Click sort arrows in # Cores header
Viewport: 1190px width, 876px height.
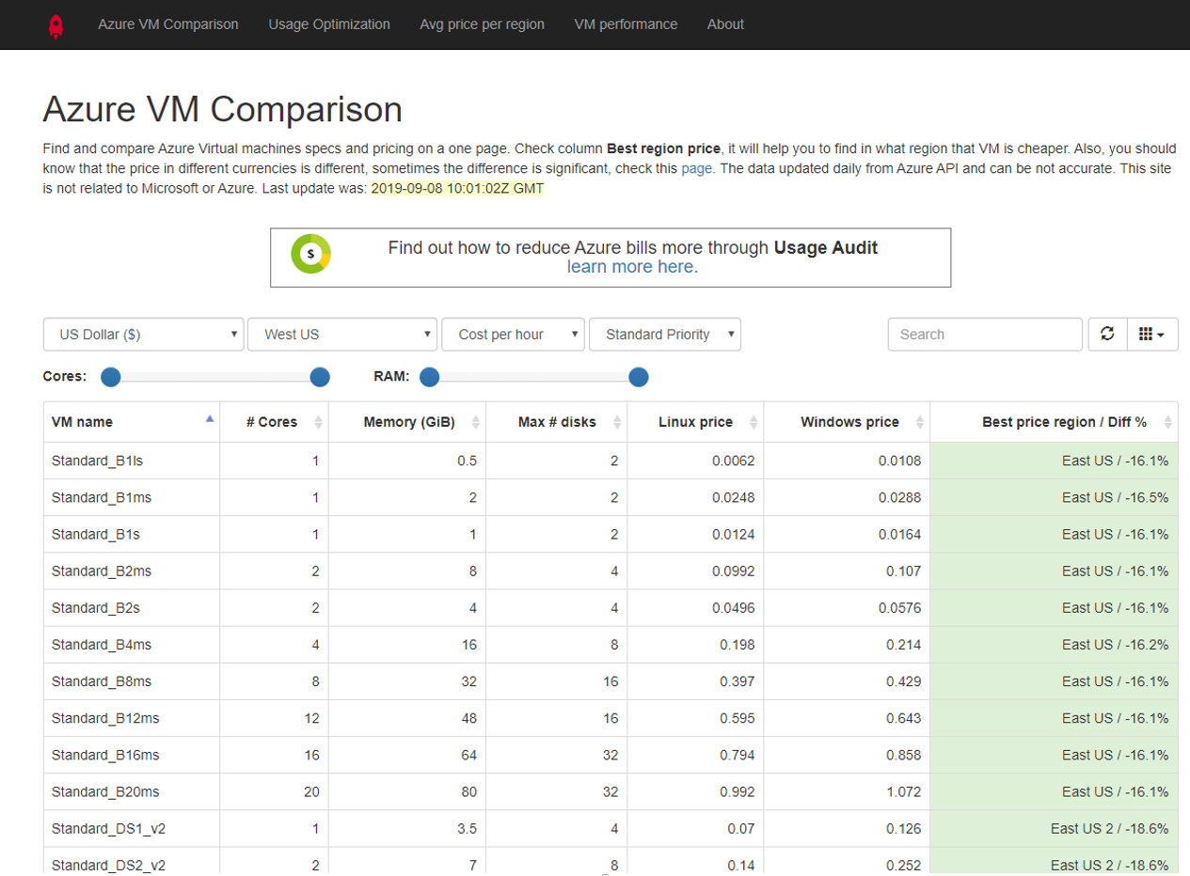(318, 423)
